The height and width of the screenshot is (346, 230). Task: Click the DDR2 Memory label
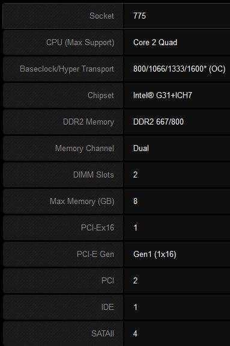point(88,122)
